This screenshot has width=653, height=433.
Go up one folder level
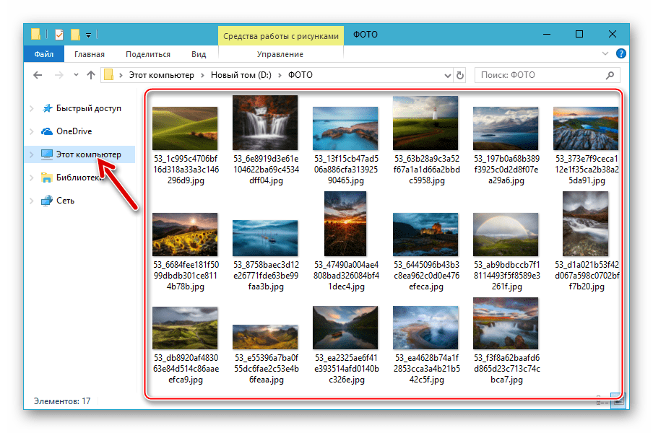click(x=91, y=75)
